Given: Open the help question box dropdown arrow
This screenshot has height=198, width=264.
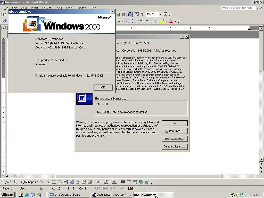Looking at the screenshot, I should point(257,8).
